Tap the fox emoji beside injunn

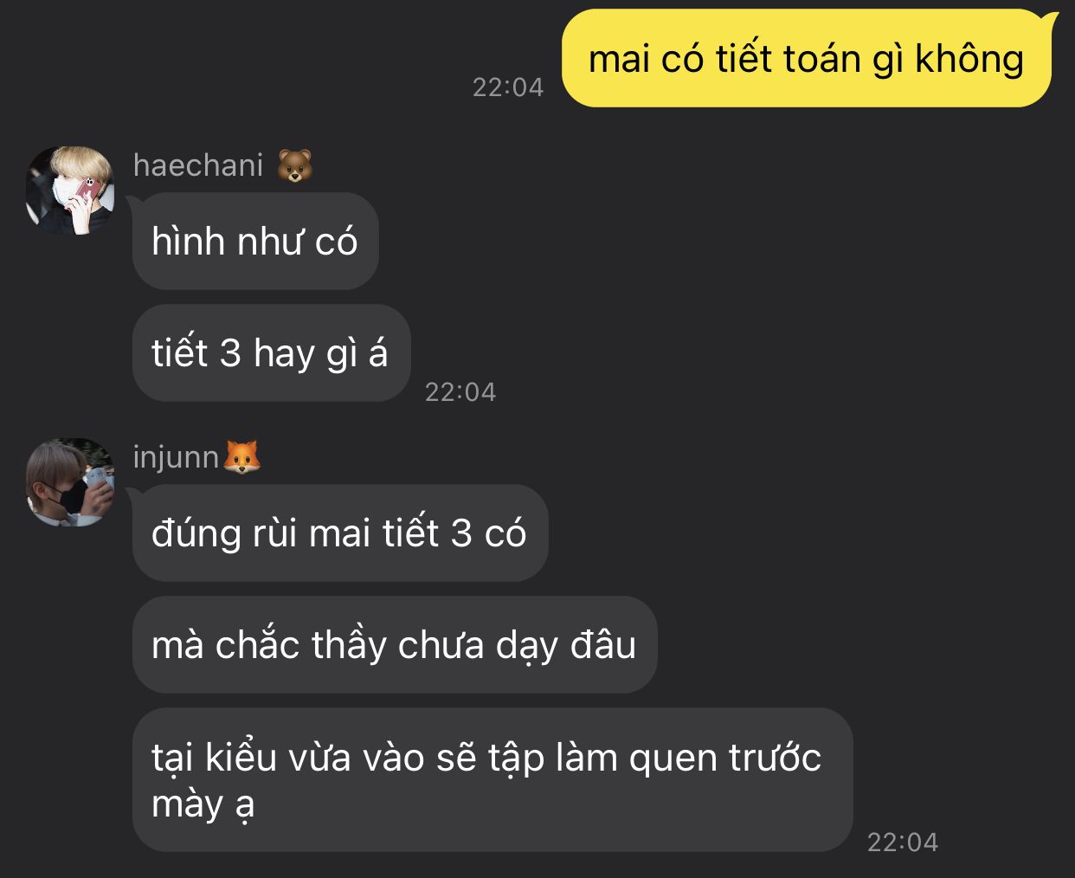pos(242,456)
